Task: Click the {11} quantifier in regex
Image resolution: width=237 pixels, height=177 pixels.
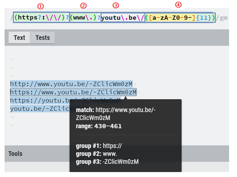Action: [x=204, y=18]
